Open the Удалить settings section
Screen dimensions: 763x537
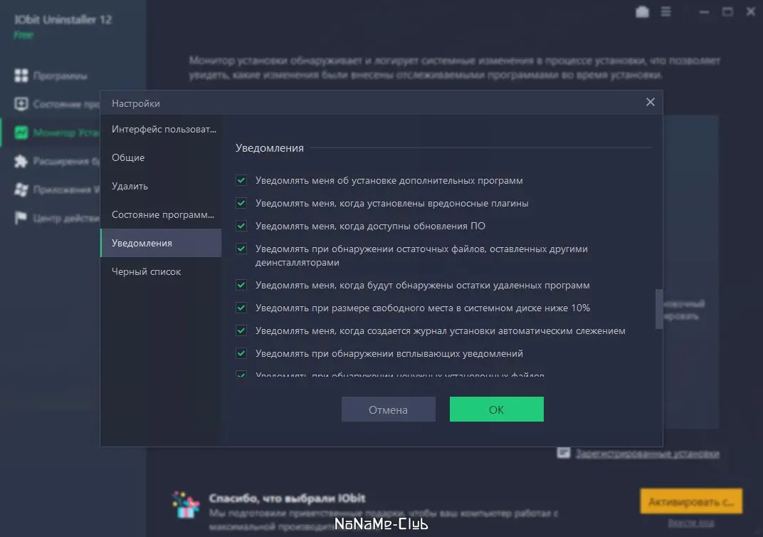tap(161, 186)
